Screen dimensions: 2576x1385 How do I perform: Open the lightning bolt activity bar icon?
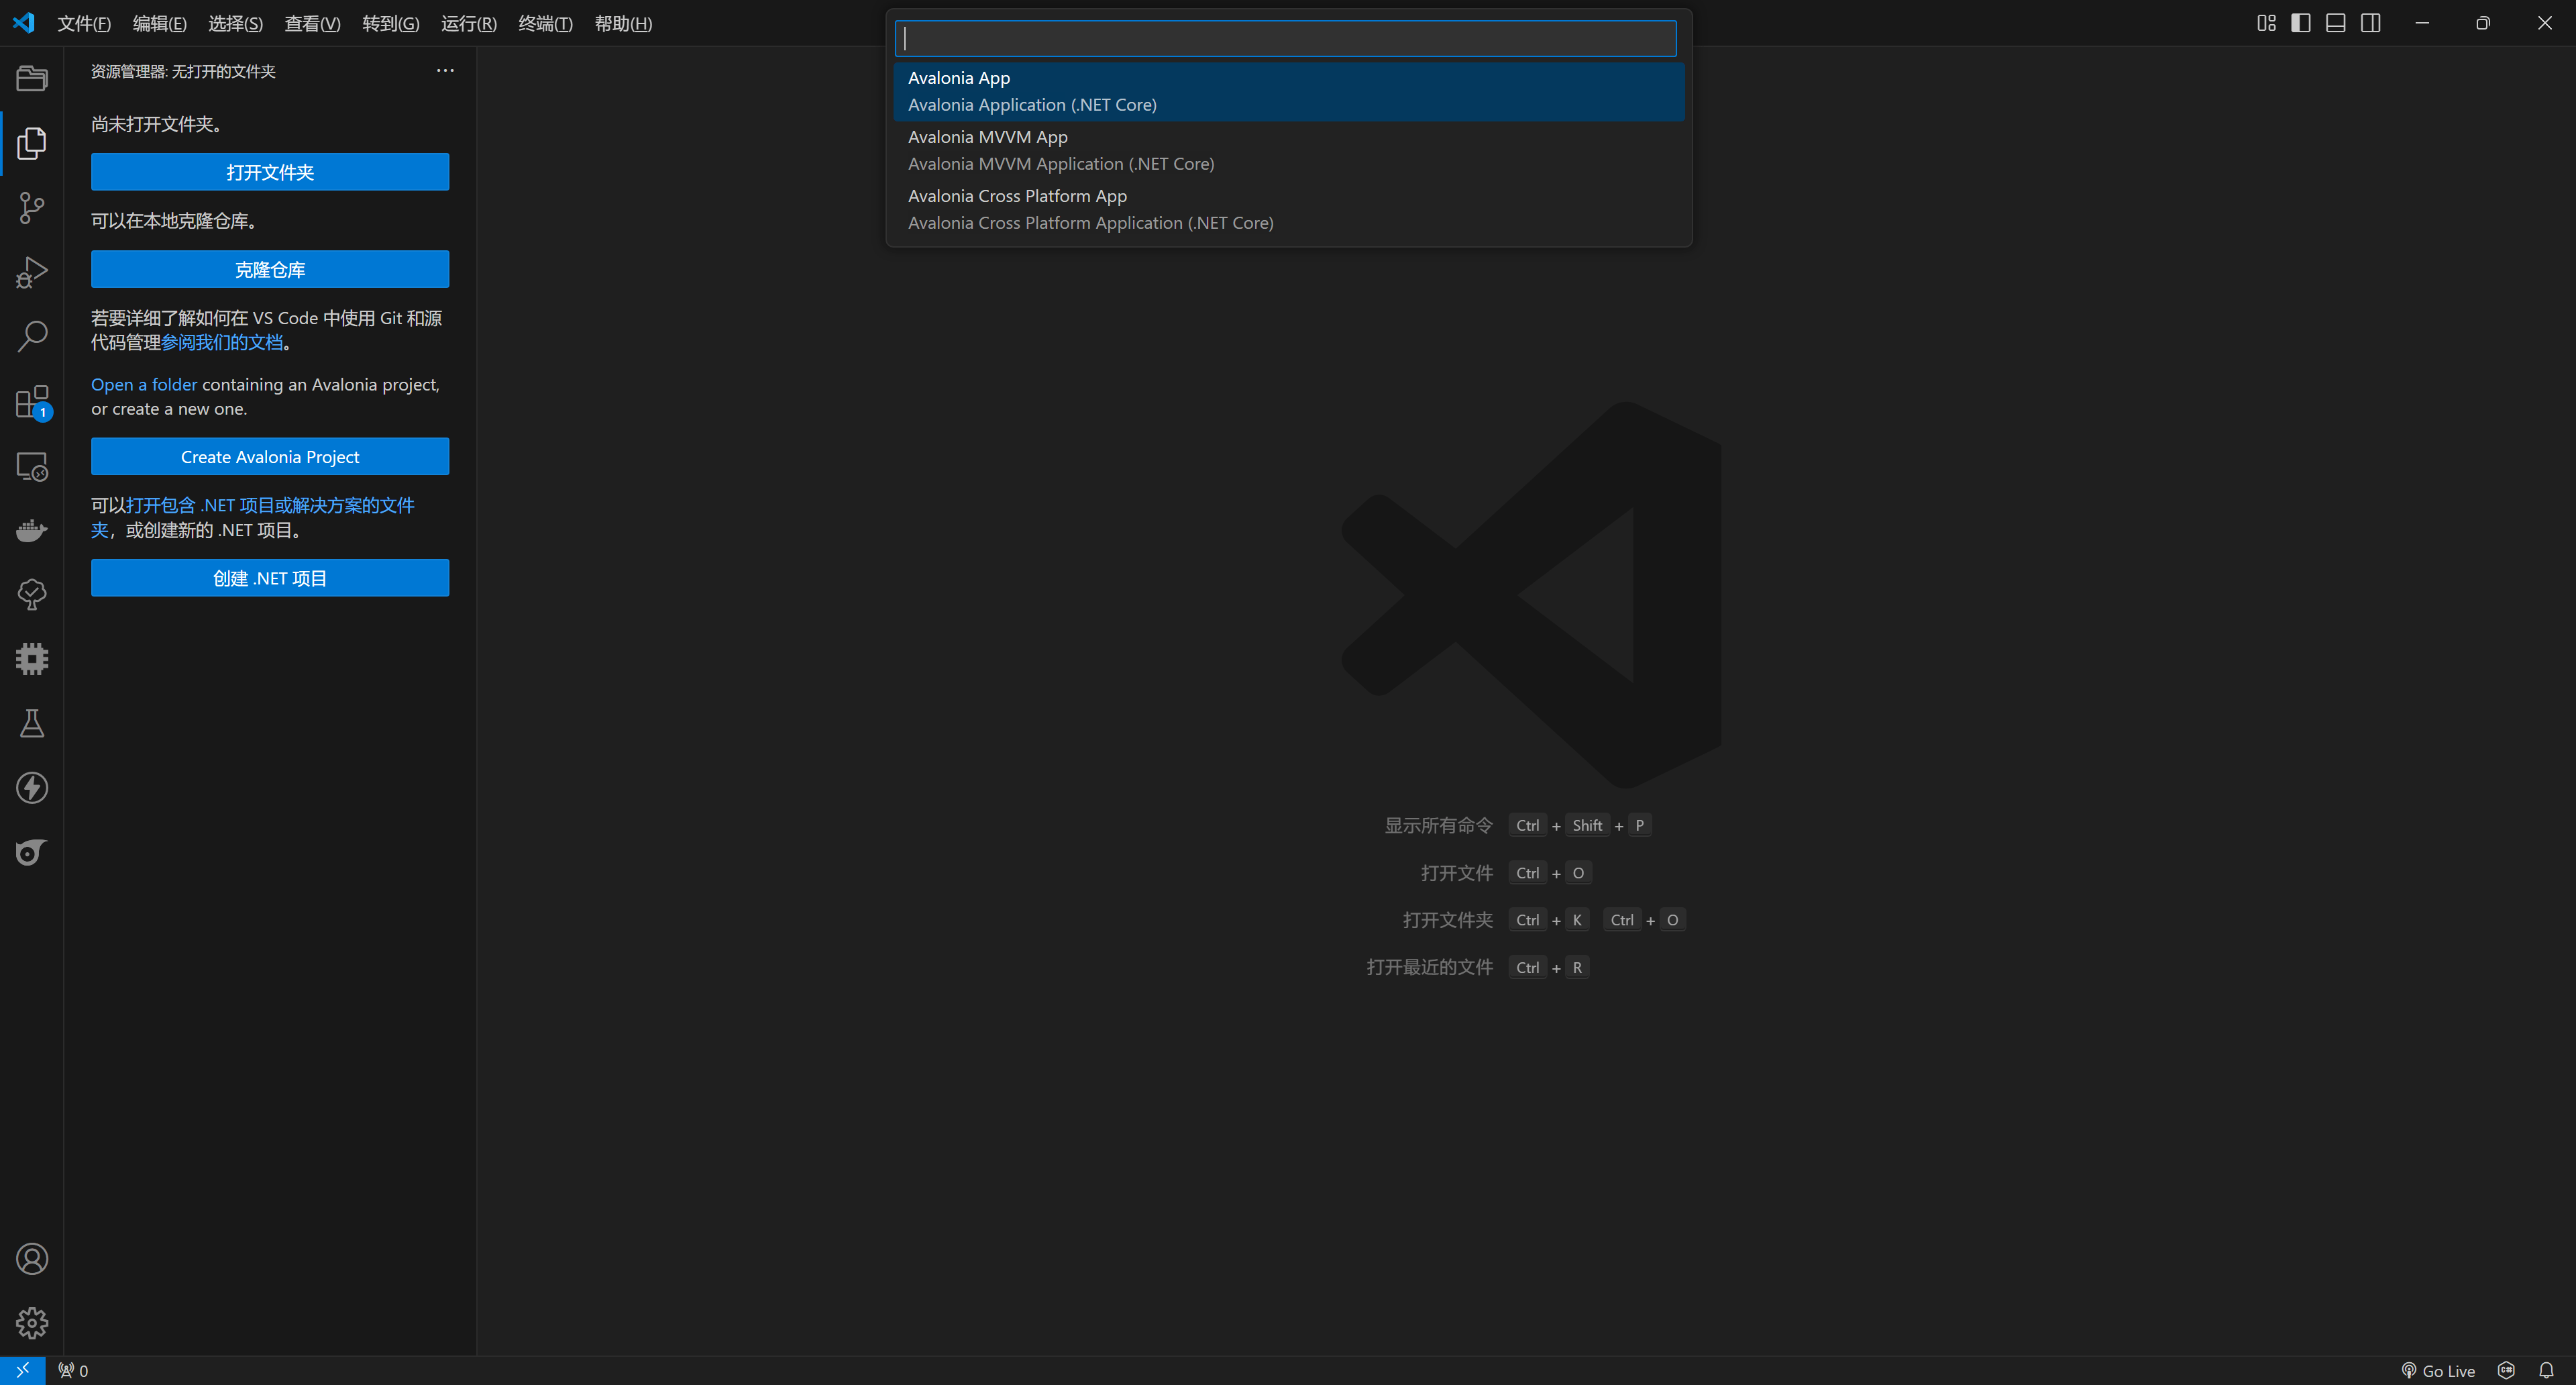coord(32,788)
